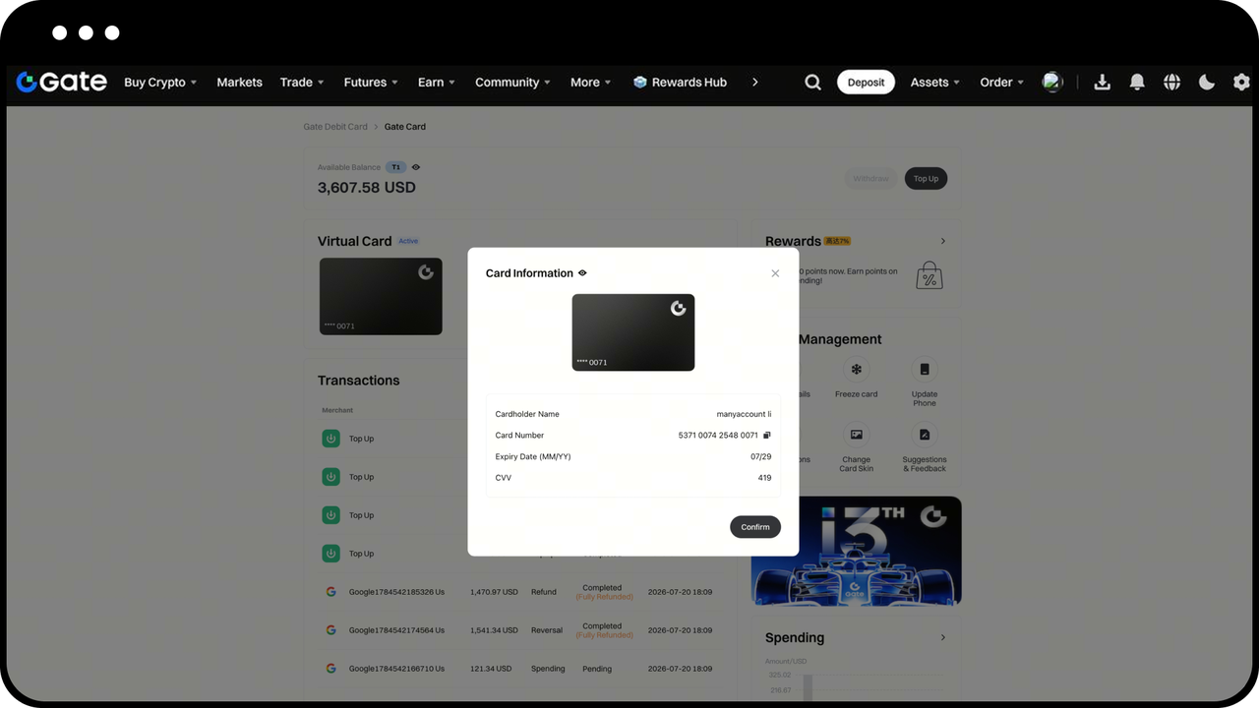
Task: Click the Change Card Skin icon
Action: (856, 435)
